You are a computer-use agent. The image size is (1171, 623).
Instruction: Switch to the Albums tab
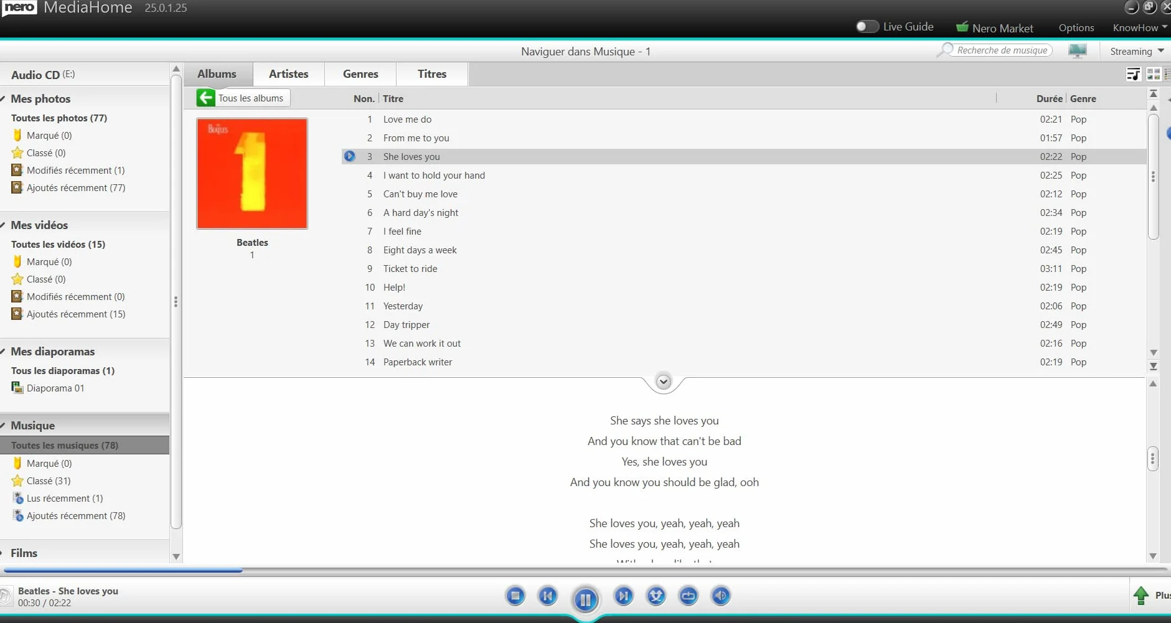[217, 74]
